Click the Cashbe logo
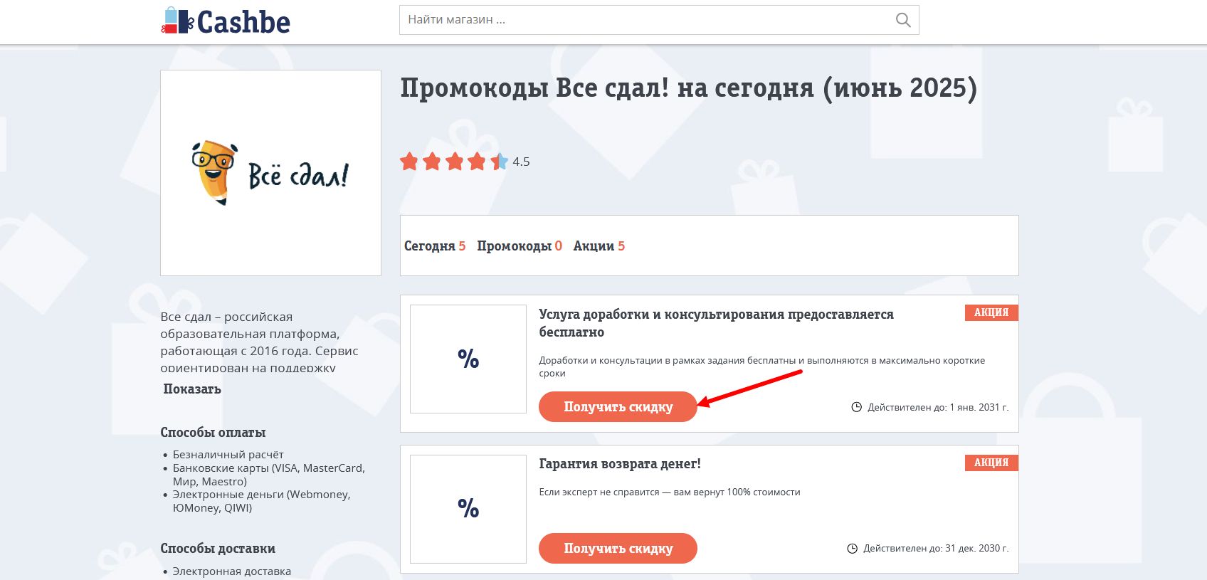This screenshot has width=1207, height=580. click(x=226, y=21)
